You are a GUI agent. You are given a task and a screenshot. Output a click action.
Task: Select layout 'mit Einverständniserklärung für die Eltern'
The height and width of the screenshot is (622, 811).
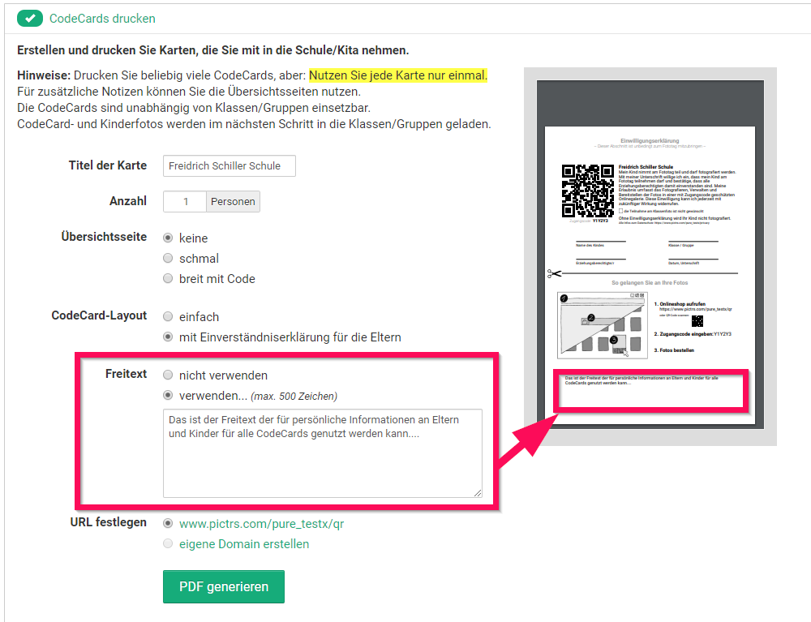pos(168,337)
